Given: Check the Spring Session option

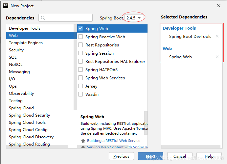Looking at the screenshot, I should [80, 53].
